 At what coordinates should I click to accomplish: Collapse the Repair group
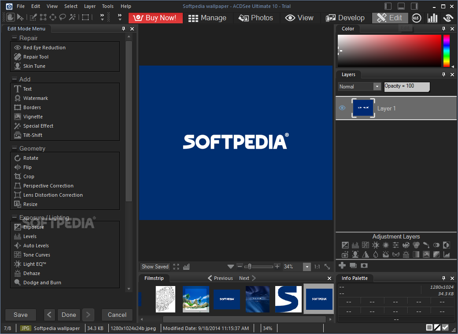pyautogui.click(x=14, y=38)
